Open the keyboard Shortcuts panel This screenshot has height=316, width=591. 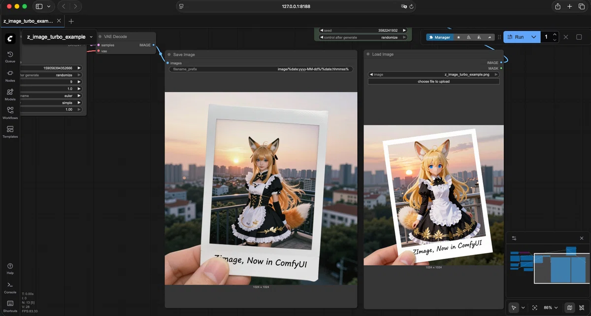(10, 306)
